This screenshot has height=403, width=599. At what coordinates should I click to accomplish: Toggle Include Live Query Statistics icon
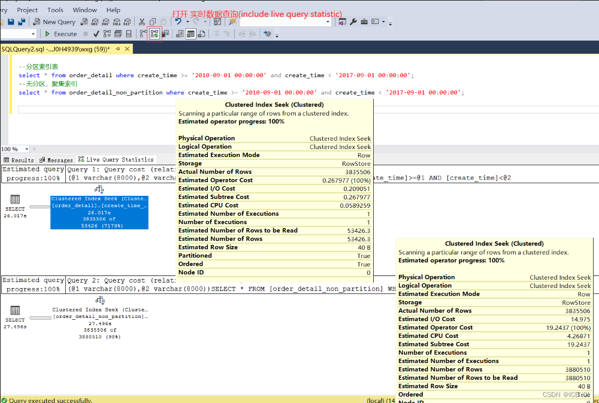[x=155, y=34]
